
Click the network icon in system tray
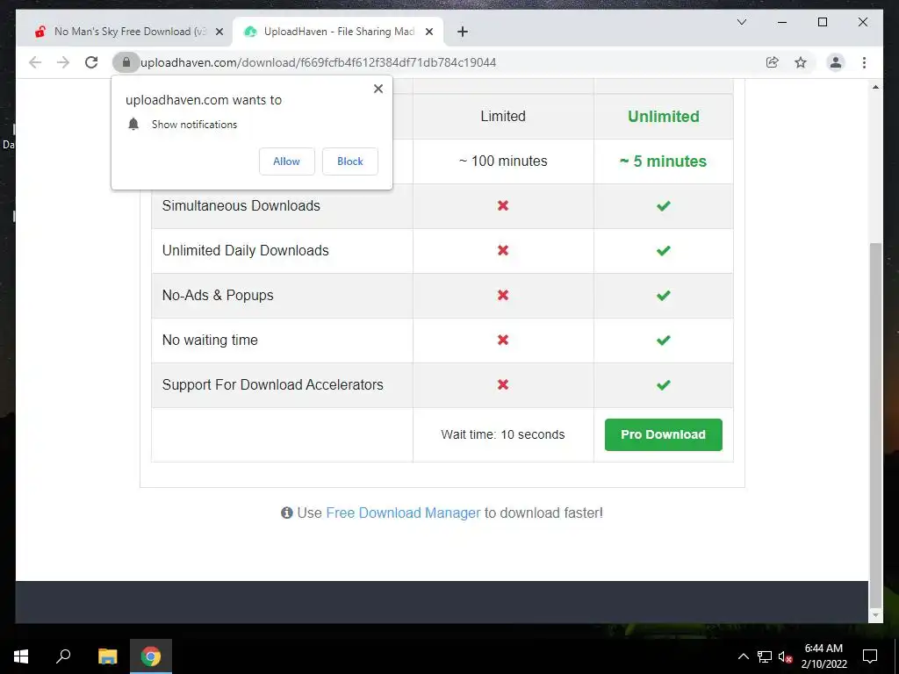coord(765,656)
